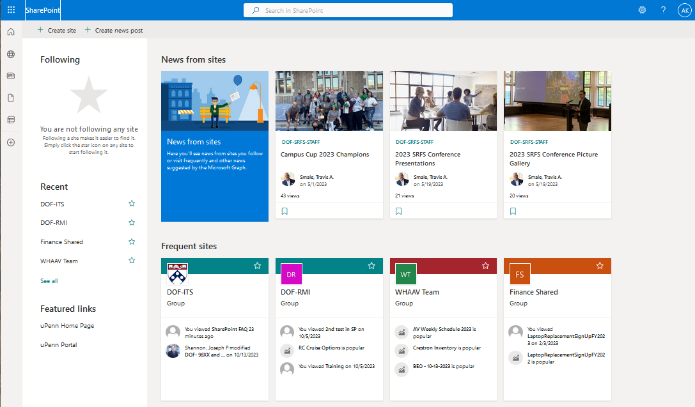Viewport: 695px width, 407px height.
Task: Open 2023 SRFS Conference Picture Gallery title
Action: 554,158
